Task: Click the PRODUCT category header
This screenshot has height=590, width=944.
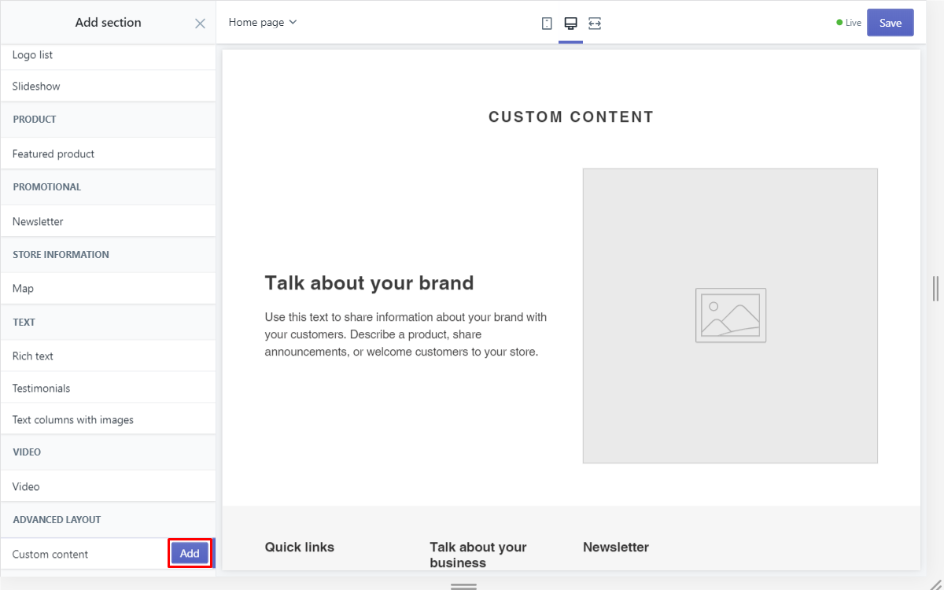Action: pos(108,120)
